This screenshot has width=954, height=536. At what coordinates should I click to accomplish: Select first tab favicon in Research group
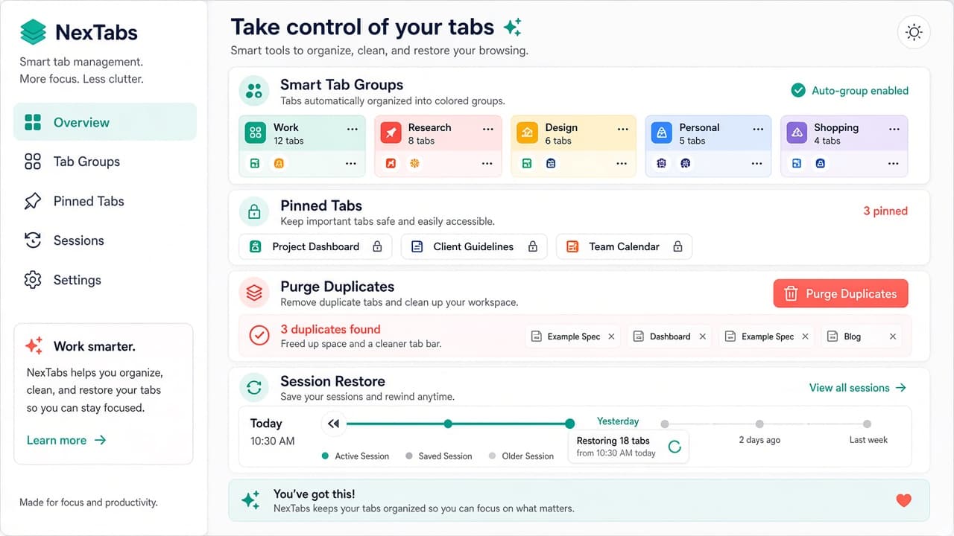click(391, 163)
